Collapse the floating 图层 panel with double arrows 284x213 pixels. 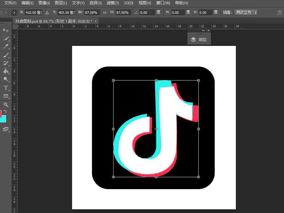203,31
